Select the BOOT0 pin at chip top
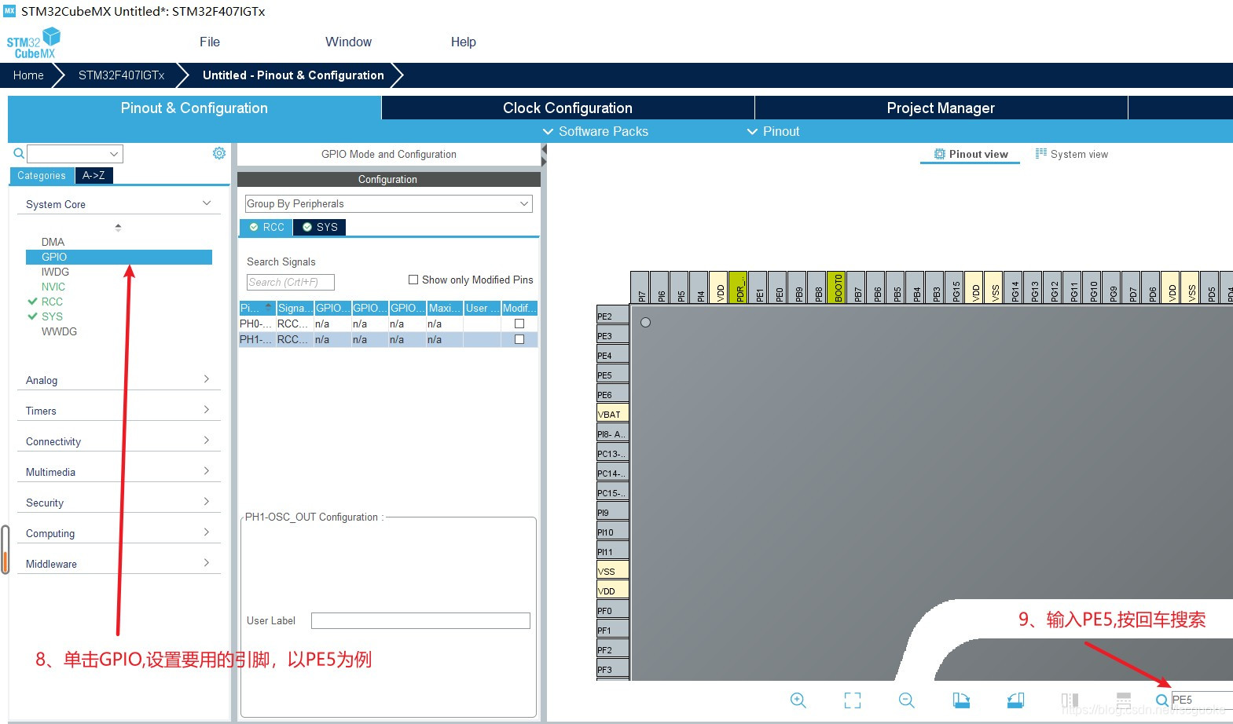The image size is (1233, 724). tap(836, 287)
